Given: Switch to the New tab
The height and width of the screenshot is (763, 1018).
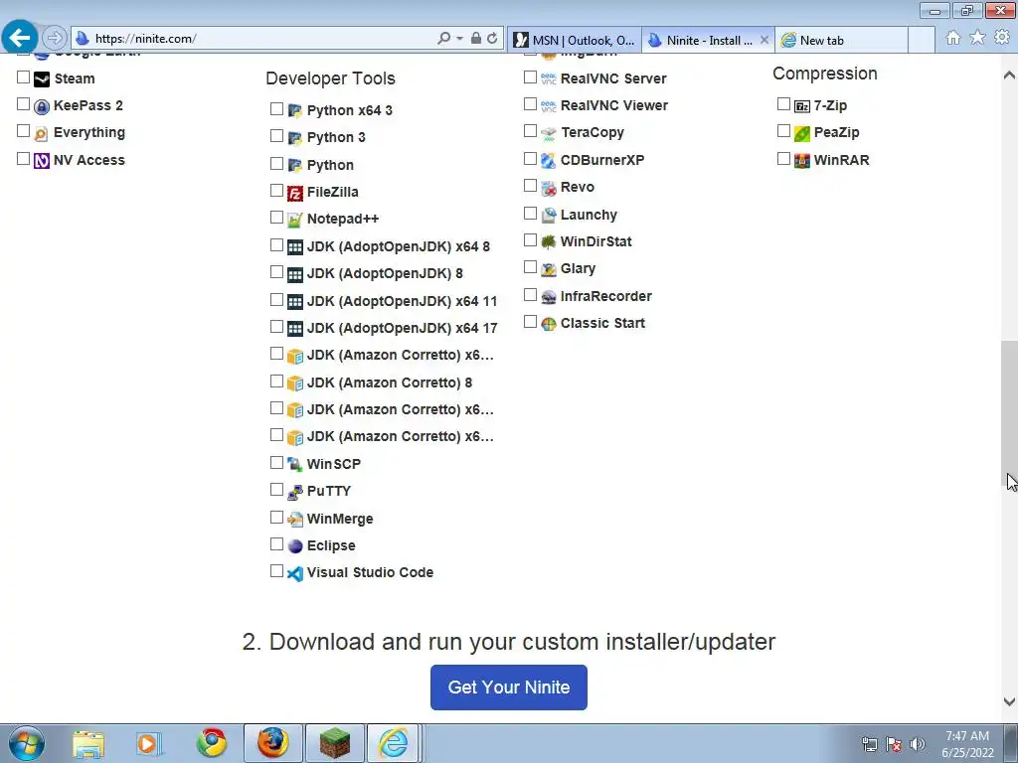Looking at the screenshot, I should coord(841,40).
